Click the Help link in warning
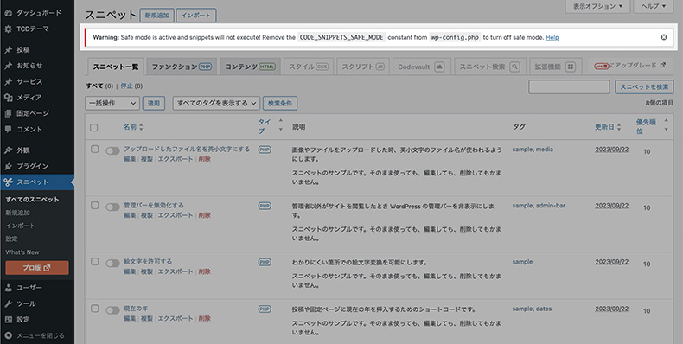 (552, 37)
